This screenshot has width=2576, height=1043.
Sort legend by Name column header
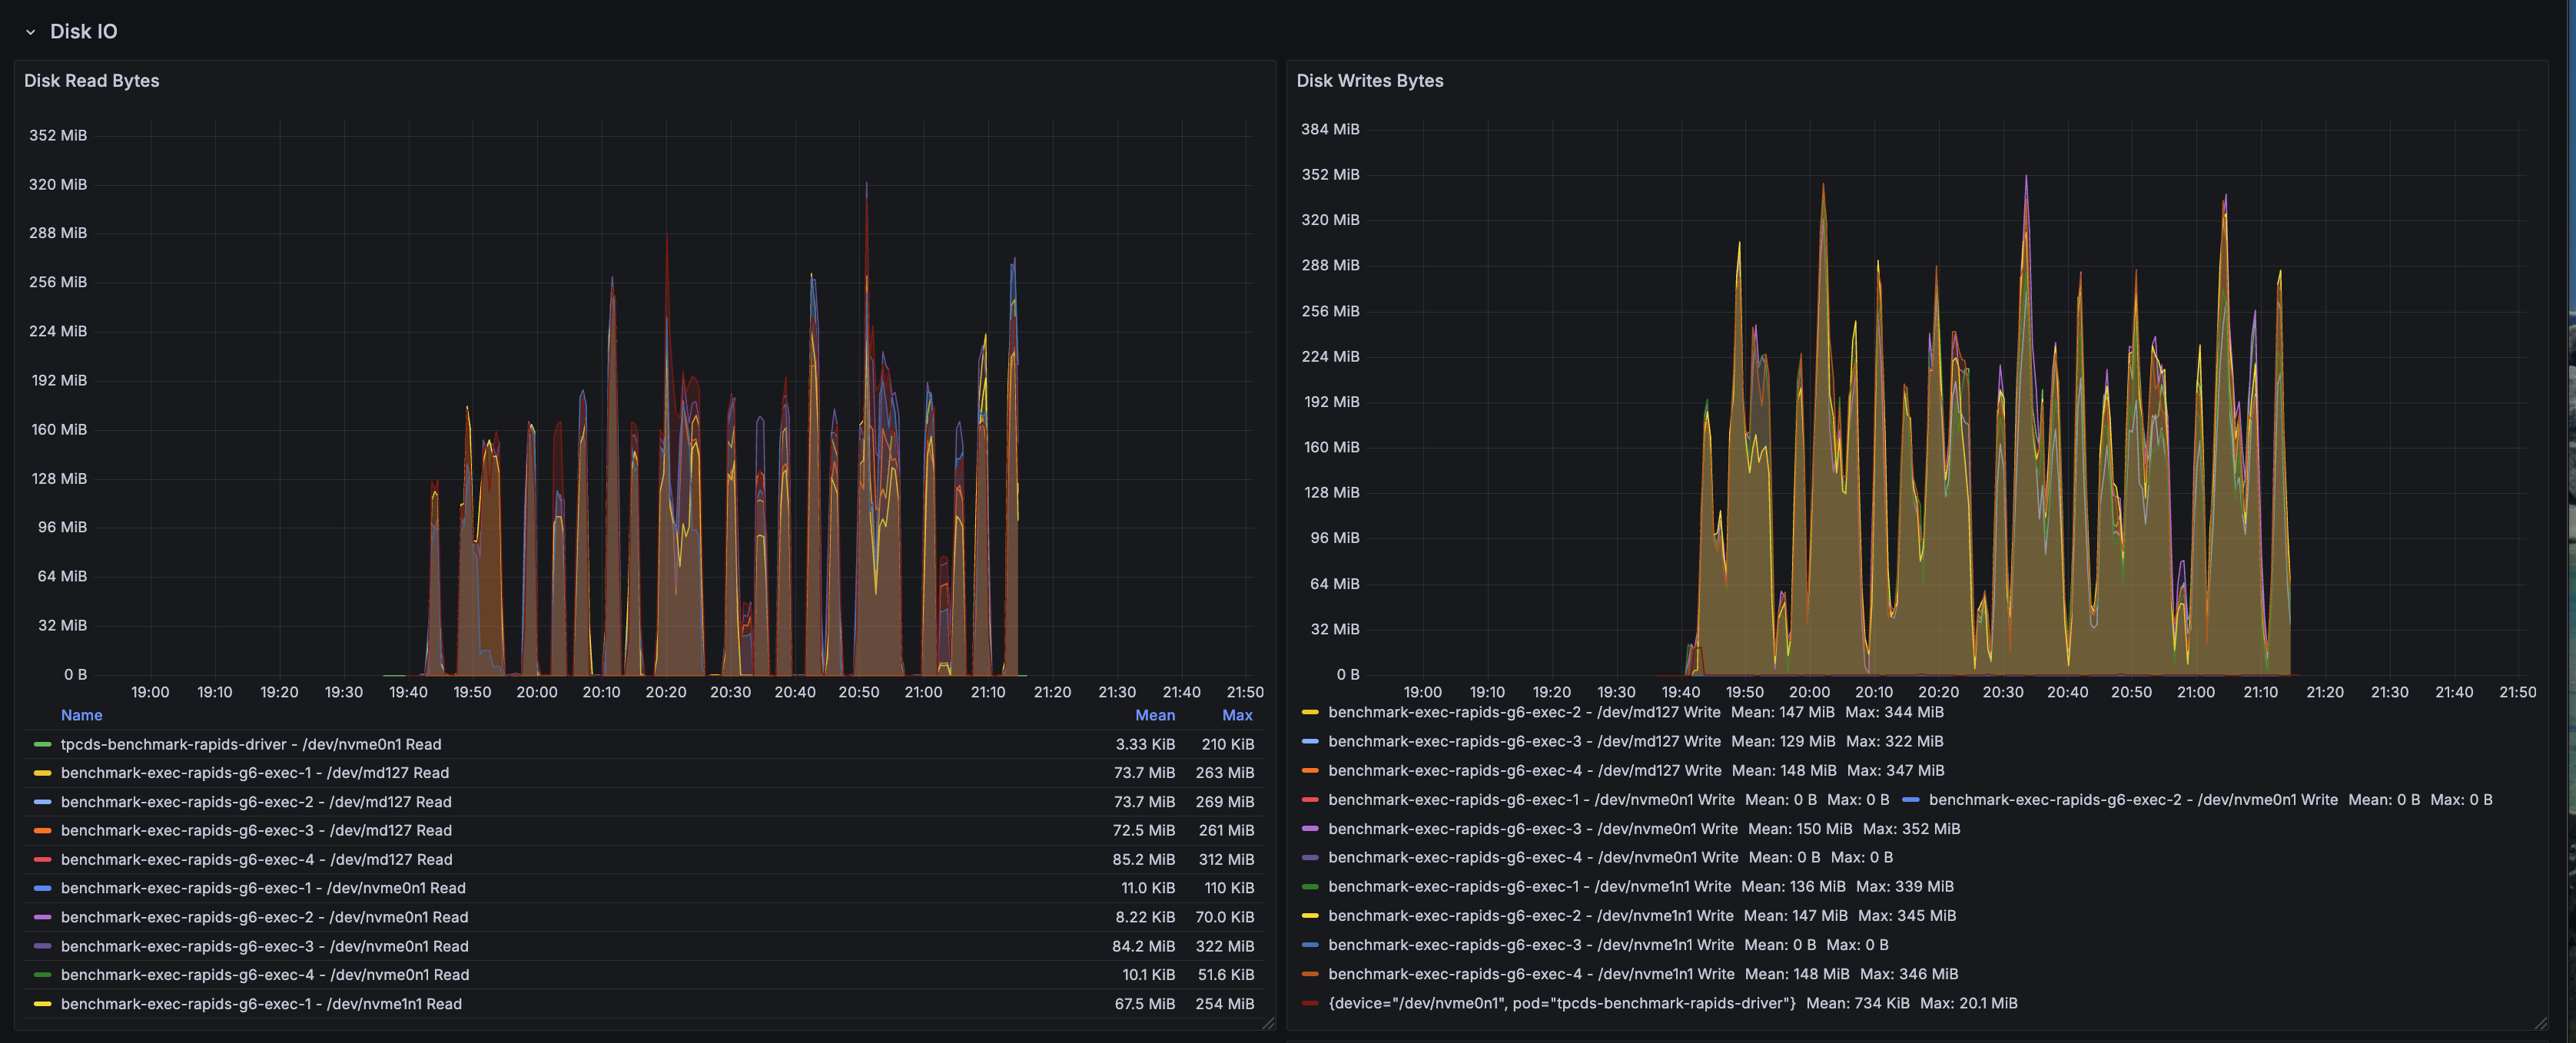81,715
